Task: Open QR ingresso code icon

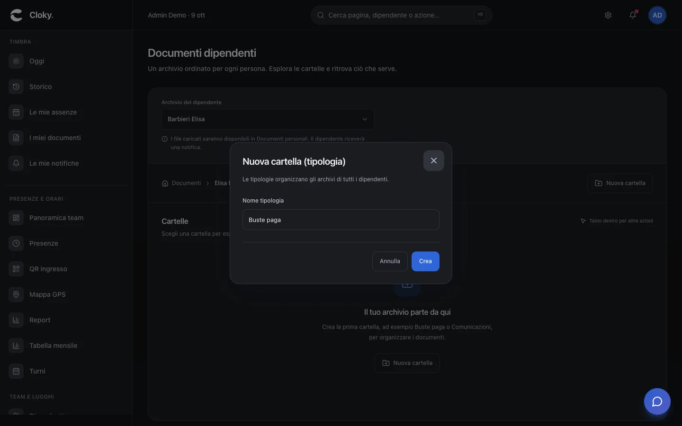Action: coord(16,269)
